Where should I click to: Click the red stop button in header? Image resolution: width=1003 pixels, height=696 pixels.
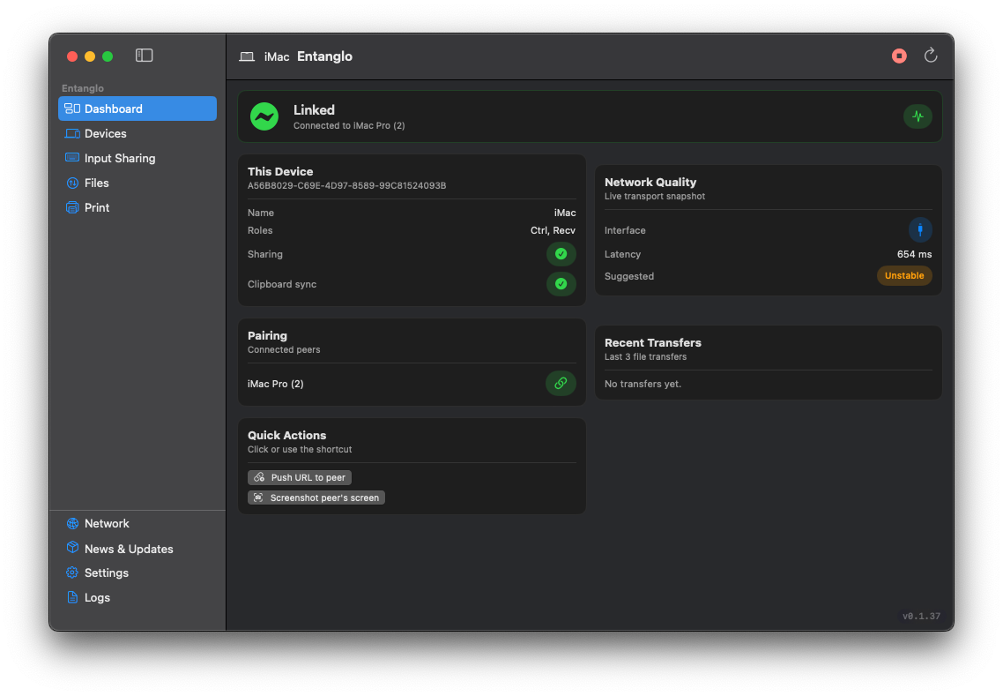[899, 56]
